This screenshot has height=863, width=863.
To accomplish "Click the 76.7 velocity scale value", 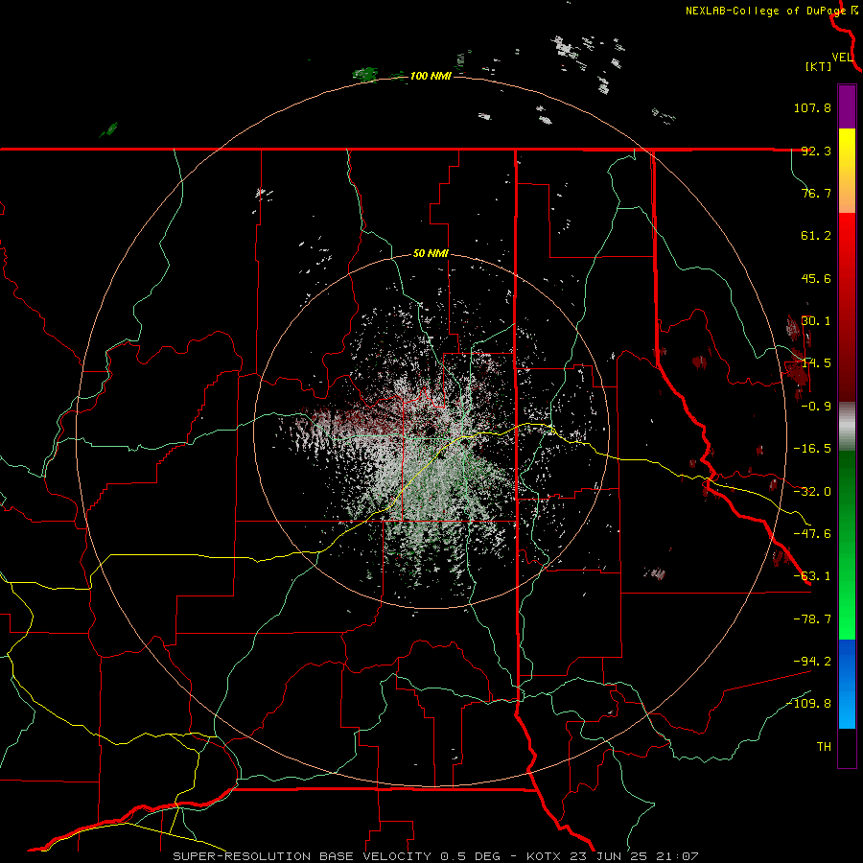I will pyautogui.click(x=816, y=193).
